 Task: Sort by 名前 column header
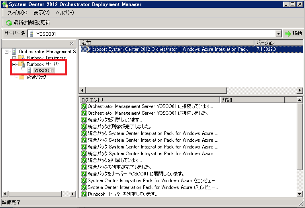[167, 42]
